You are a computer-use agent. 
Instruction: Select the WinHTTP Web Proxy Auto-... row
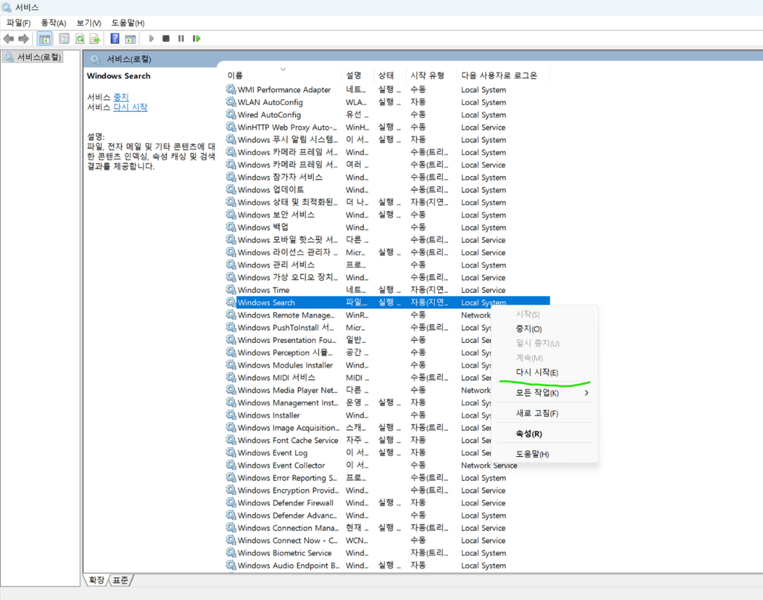click(387, 127)
